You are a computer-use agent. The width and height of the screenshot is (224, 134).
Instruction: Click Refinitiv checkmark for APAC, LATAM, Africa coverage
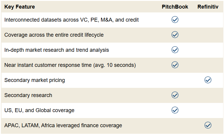[x=208, y=125]
